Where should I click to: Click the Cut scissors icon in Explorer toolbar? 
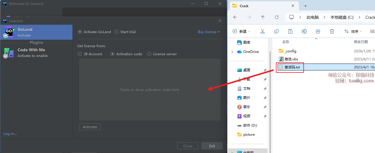tap(262, 31)
